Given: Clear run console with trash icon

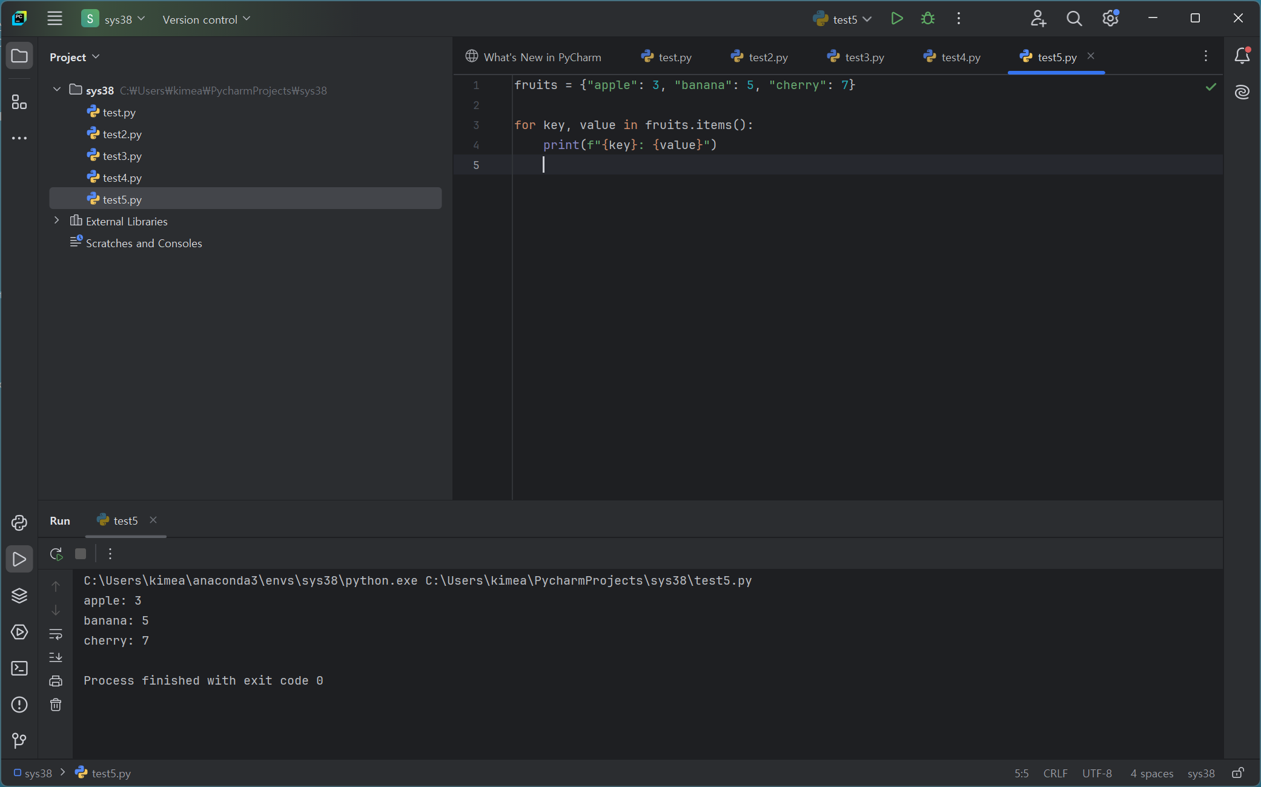Looking at the screenshot, I should coord(56,705).
